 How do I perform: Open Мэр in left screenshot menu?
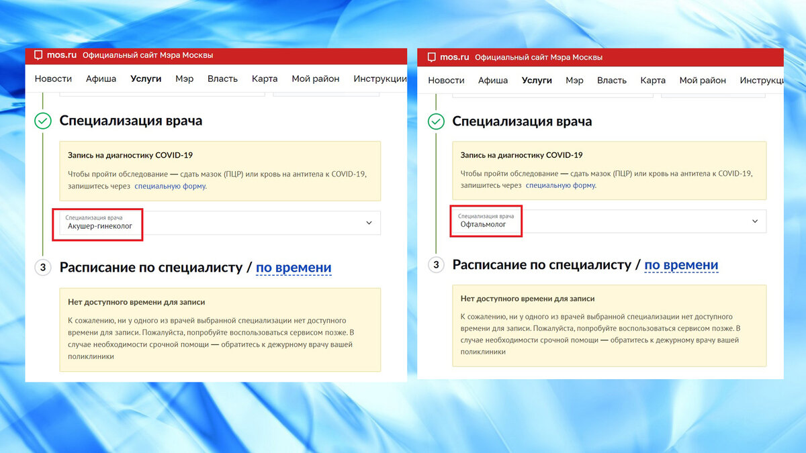(x=185, y=79)
